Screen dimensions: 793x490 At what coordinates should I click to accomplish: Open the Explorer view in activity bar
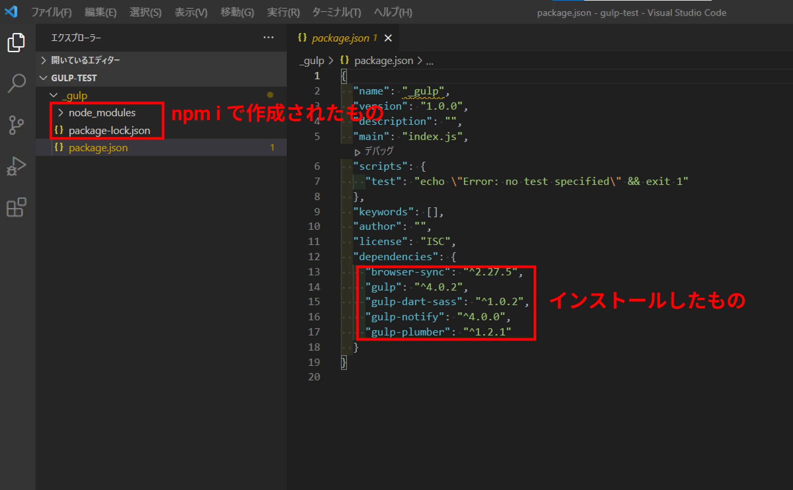click(x=16, y=43)
